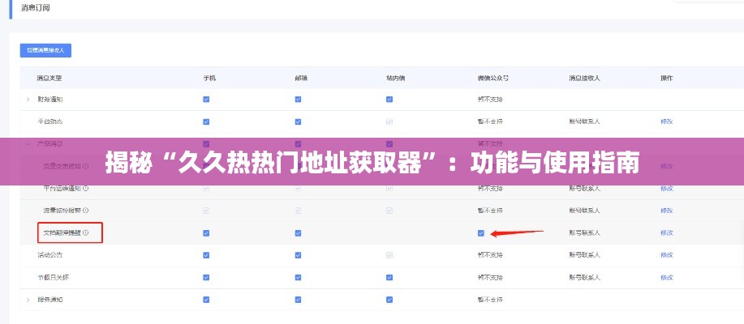Click 修改 link for 节假日关怀
744x324 pixels.
(666, 276)
